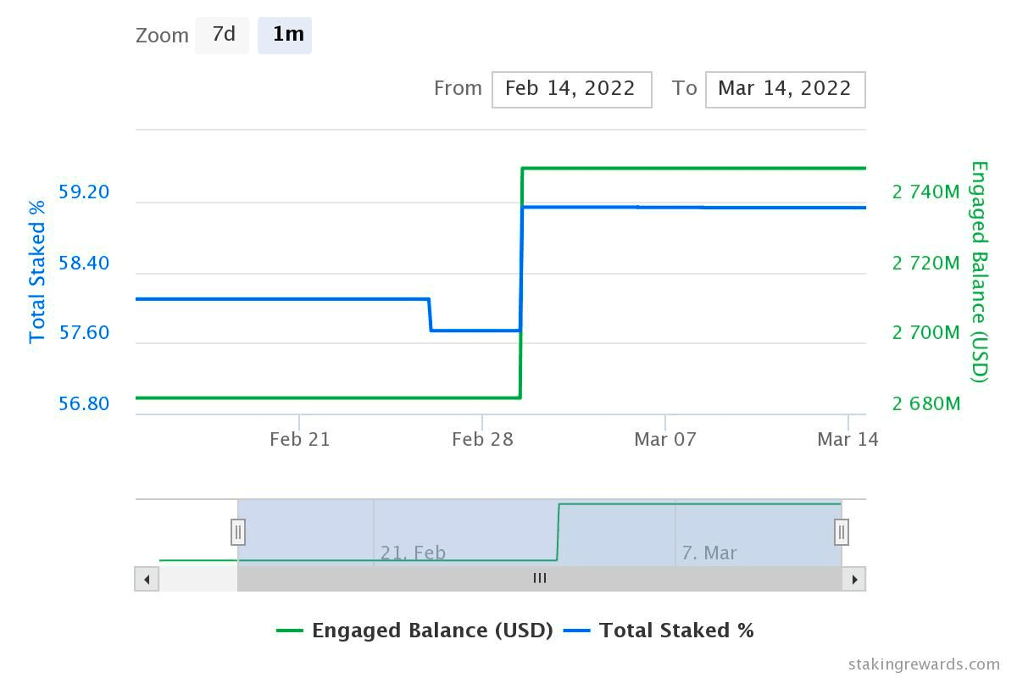Select the 1m zoom range
Viewport: 1017px width, 678px height.
pos(286,35)
